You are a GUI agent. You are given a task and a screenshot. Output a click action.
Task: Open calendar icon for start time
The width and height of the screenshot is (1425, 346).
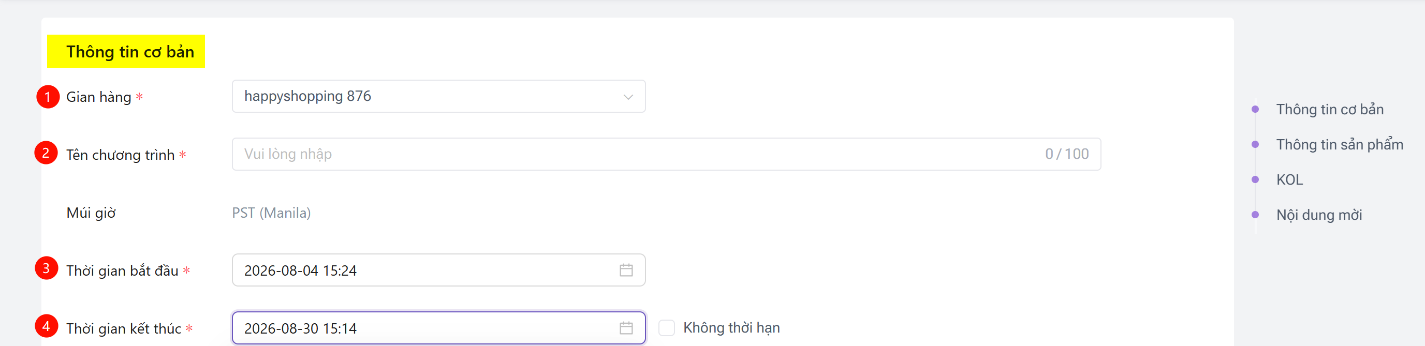pos(626,270)
